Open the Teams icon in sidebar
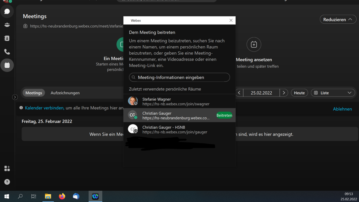 point(7,25)
